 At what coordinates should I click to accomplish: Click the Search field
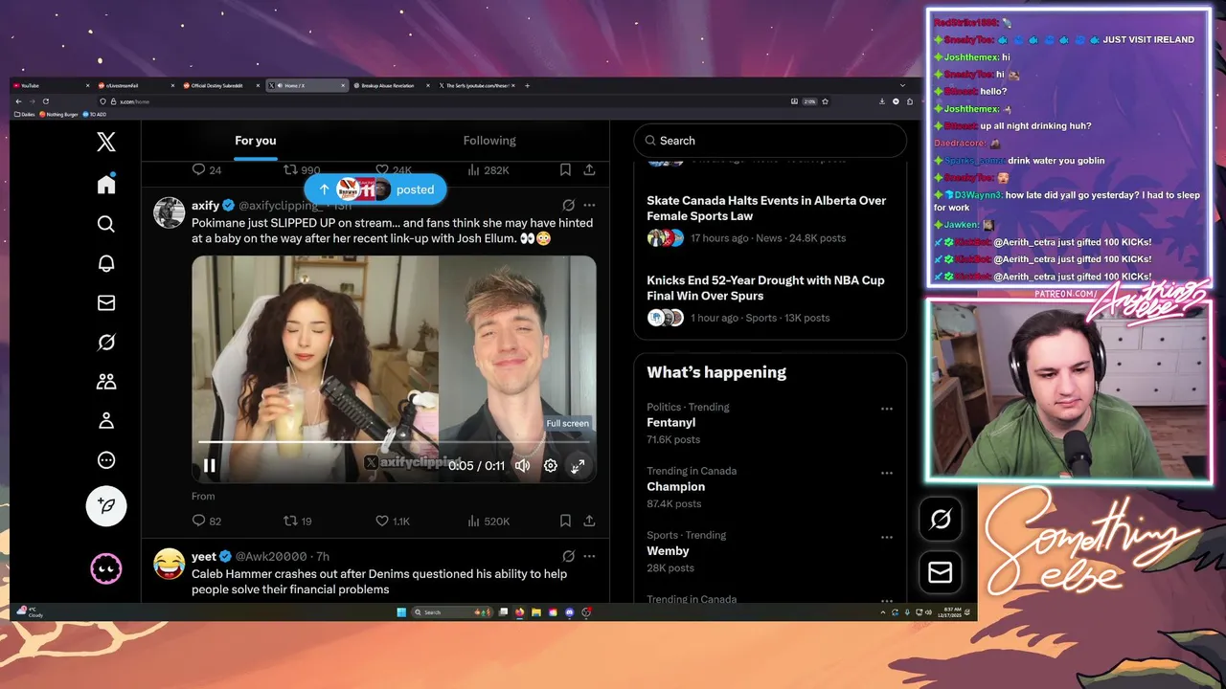[770, 141]
